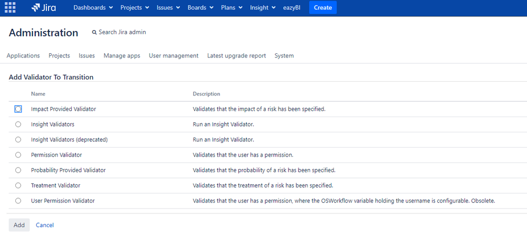Click the User Permission Validator name text
Screen dimensions: 527x235
63,201
